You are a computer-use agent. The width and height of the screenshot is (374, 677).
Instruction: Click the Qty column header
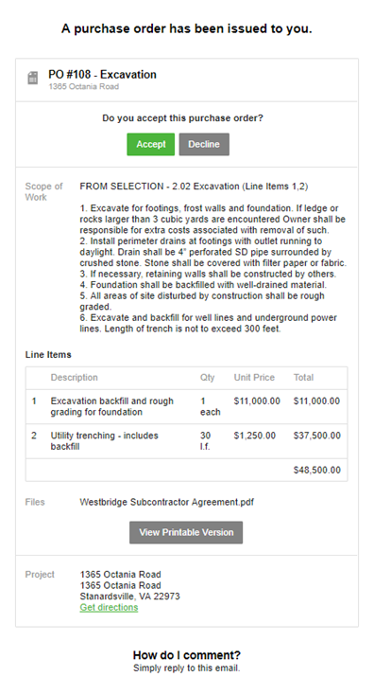tap(207, 378)
